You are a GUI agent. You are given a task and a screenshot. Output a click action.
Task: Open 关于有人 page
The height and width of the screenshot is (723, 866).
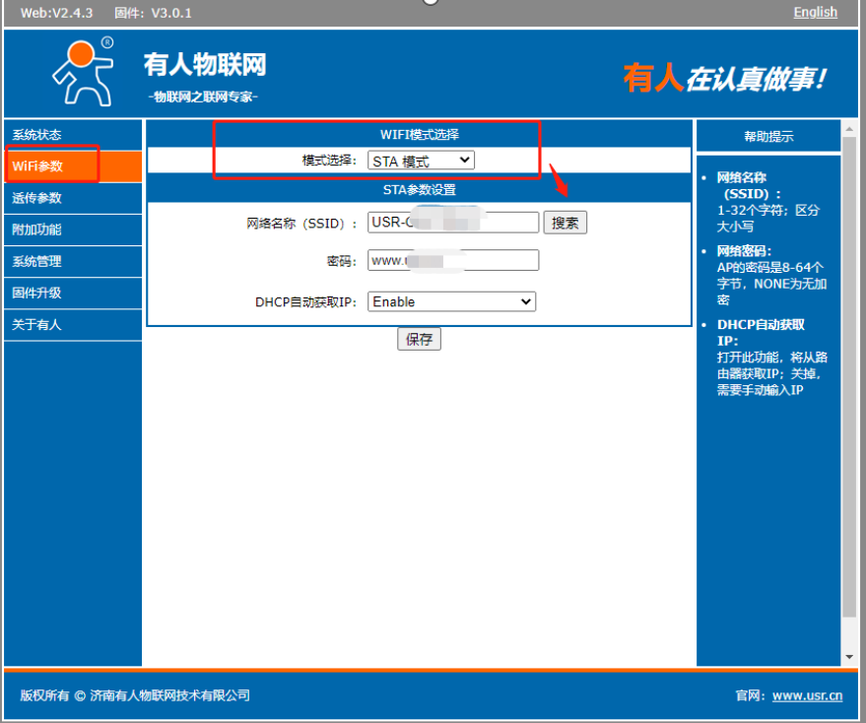(37, 324)
